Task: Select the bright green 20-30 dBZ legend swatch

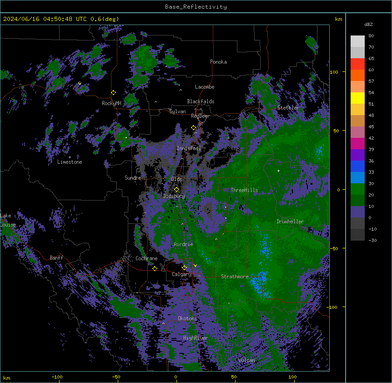Action: pos(357,189)
